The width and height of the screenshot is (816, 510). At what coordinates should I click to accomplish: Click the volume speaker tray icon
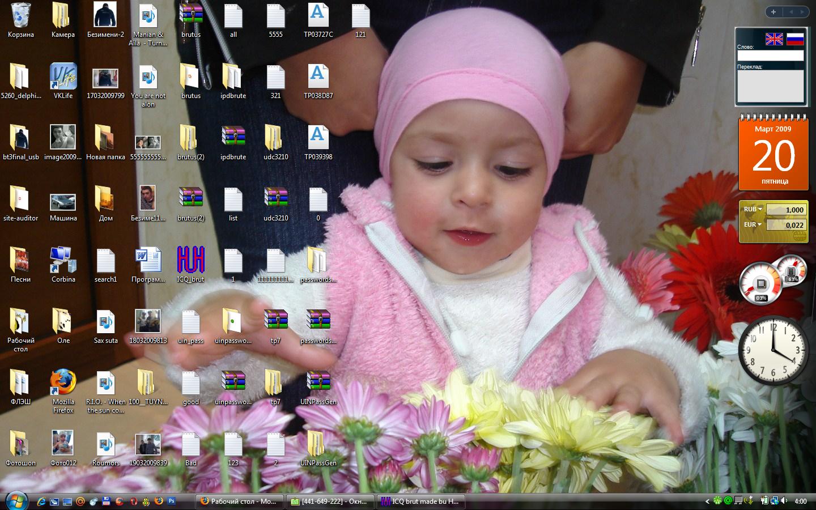784,501
